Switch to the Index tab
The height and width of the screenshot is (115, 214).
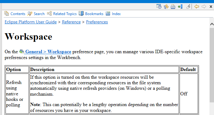tap(113, 14)
